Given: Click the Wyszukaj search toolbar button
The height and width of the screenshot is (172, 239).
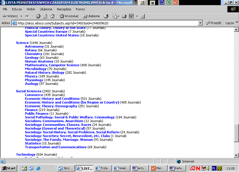Looking at the screenshot, I should (x=69, y=16).
